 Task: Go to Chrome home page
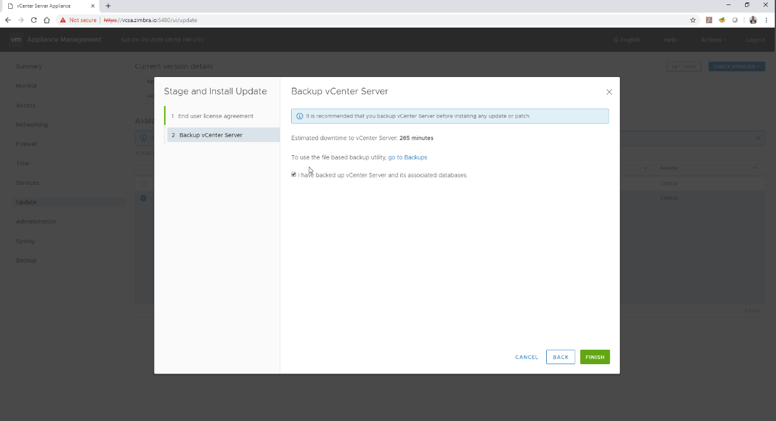point(47,20)
